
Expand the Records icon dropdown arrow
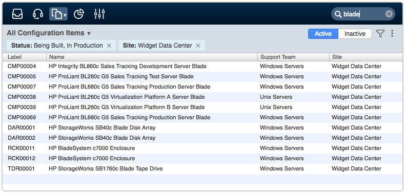pyautogui.click(x=65, y=15)
